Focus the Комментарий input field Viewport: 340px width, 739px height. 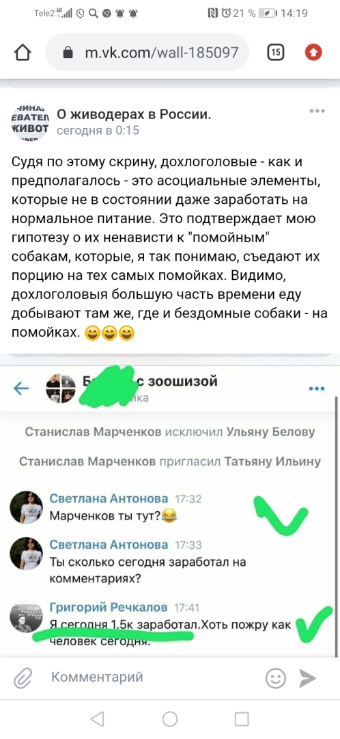[x=150, y=678]
